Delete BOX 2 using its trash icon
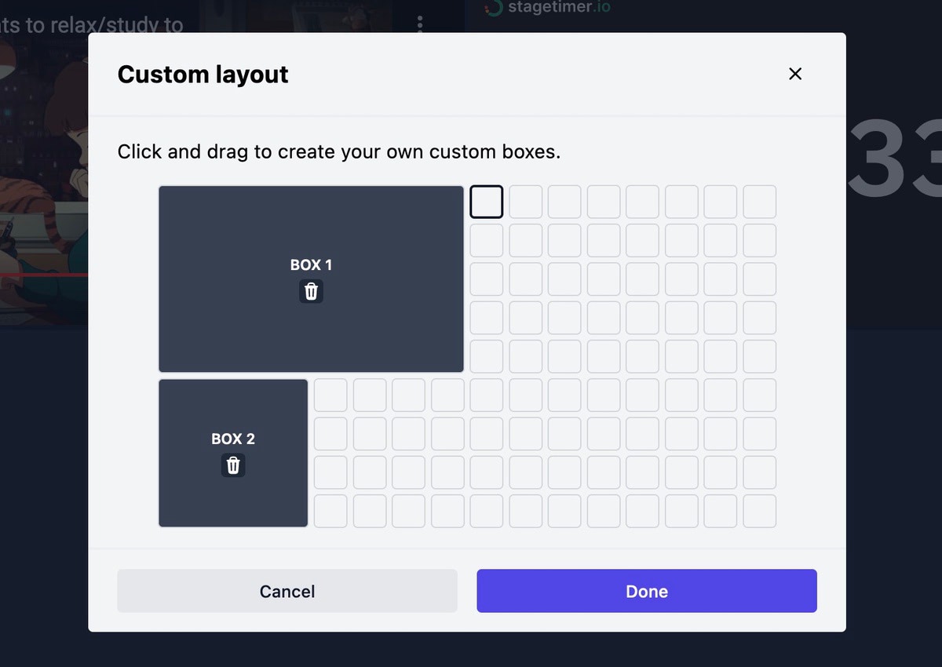Viewport: 942px width, 667px height. pyautogui.click(x=232, y=465)
